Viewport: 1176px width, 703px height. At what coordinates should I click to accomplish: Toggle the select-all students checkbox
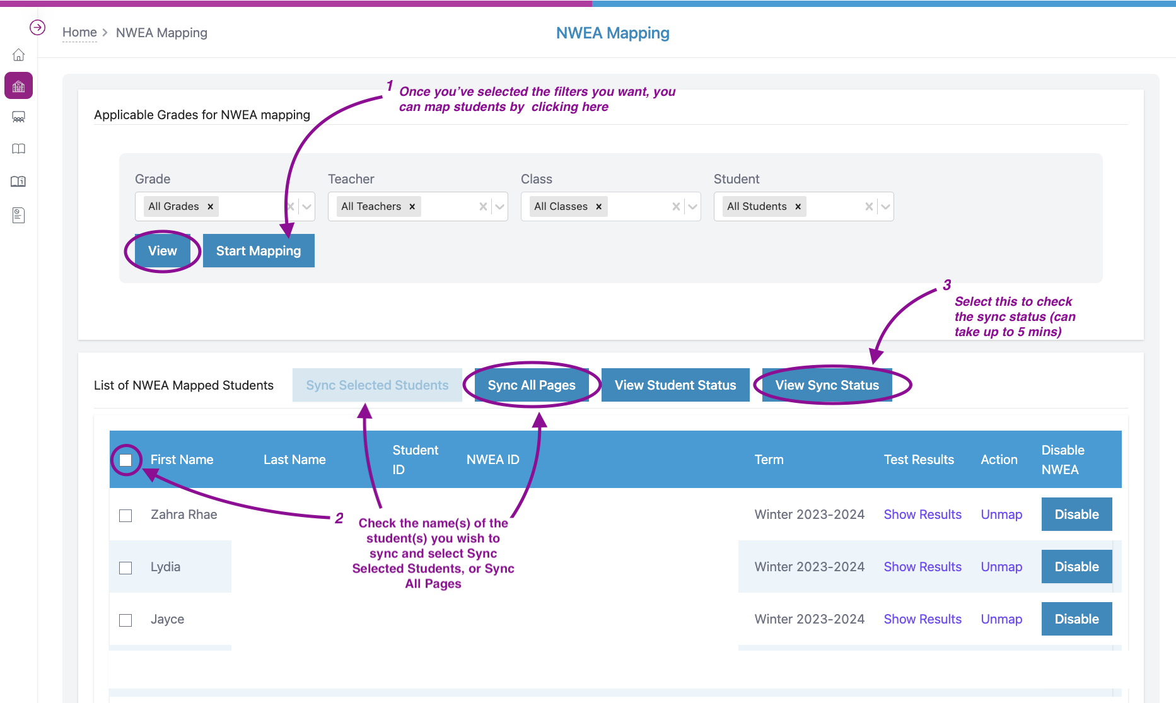coord(125,460)
